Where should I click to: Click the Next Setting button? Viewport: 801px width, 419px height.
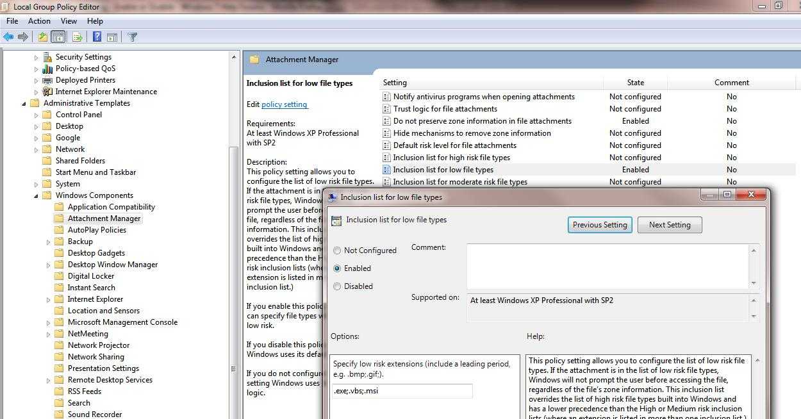[x=669, y=225]
